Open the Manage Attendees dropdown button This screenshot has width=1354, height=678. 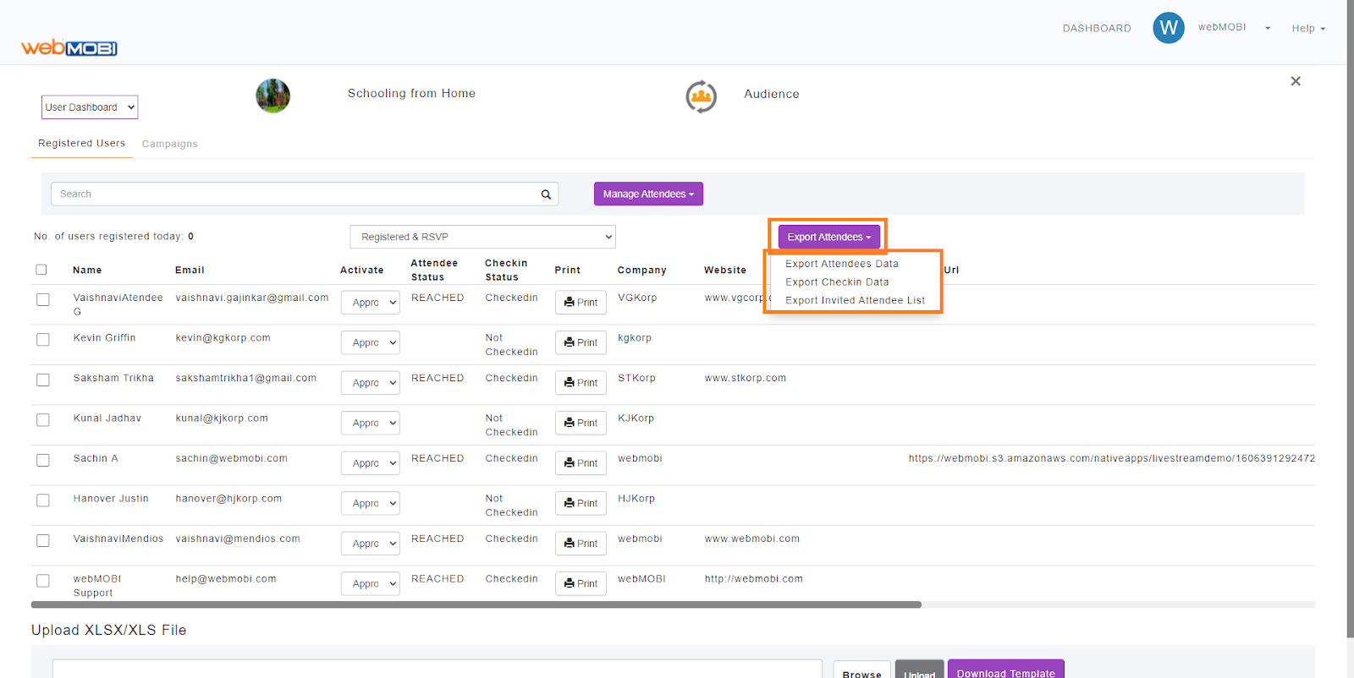(648, 194)
